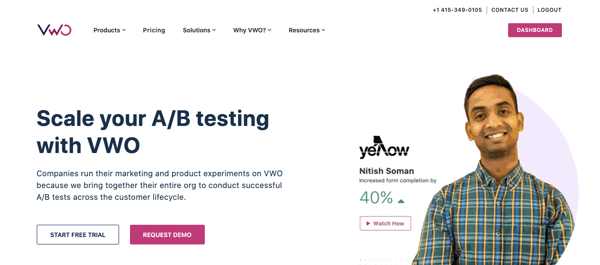Click Nitish Soman's photo
Screen dimensions: 600x265
495,171
